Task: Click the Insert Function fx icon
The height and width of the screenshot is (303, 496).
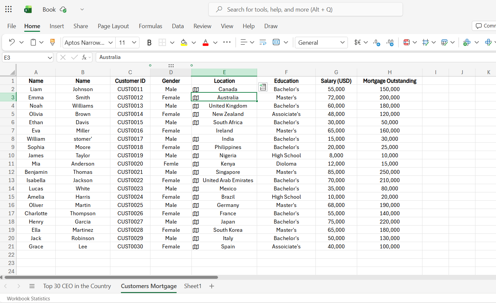Action: 84,57
